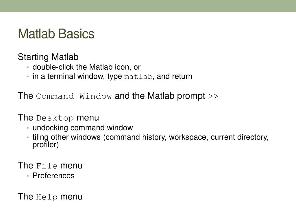Image resolution: width=296 pixels, height=222 pixels.
Task: Select the undocking command window bullet
Action: tap(83, 128)
